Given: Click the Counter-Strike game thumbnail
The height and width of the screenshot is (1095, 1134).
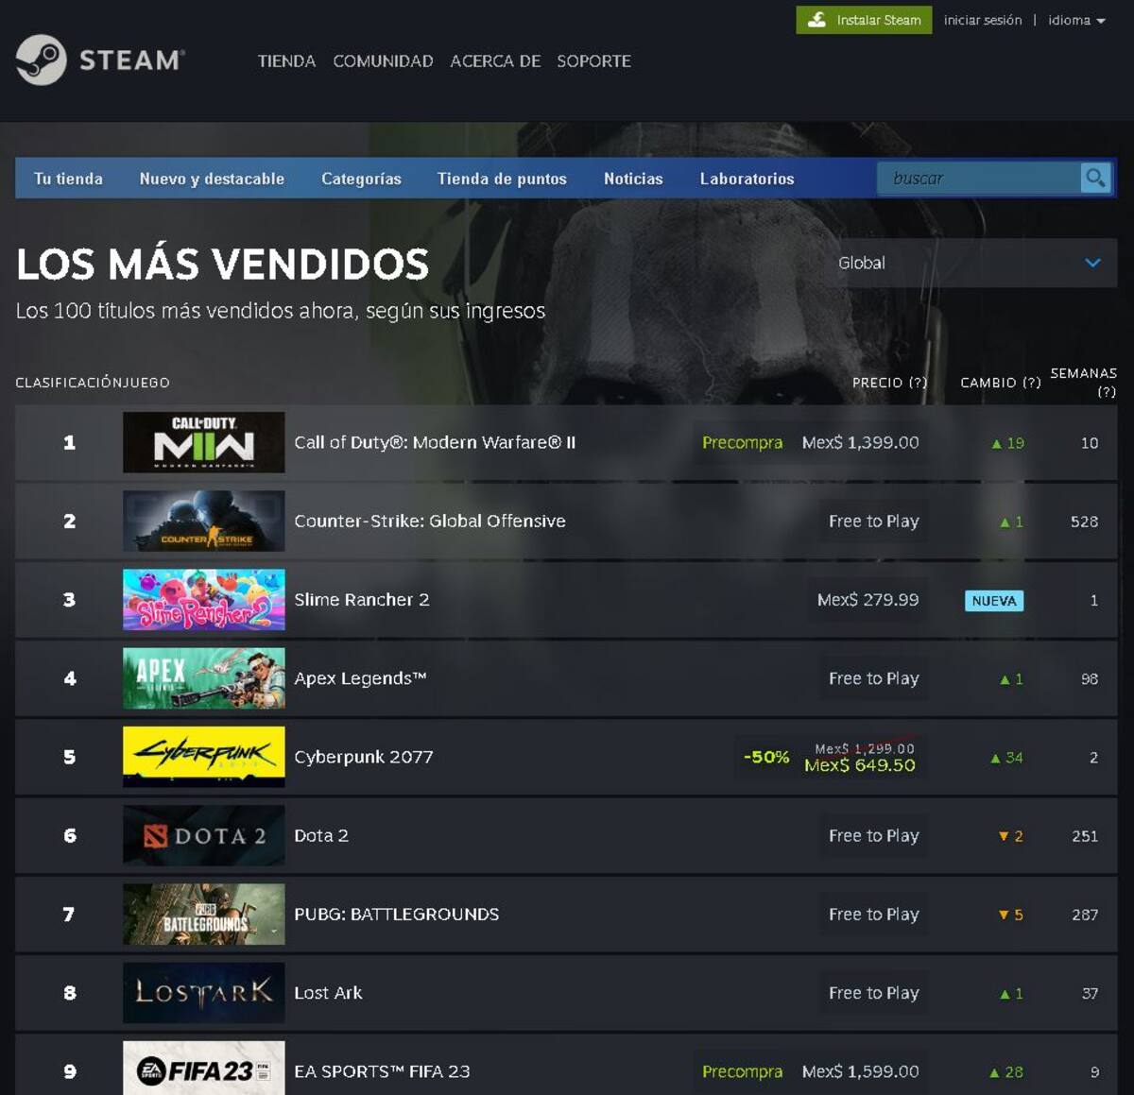Looking at the screenshot, I should click(x=203, y=521).
